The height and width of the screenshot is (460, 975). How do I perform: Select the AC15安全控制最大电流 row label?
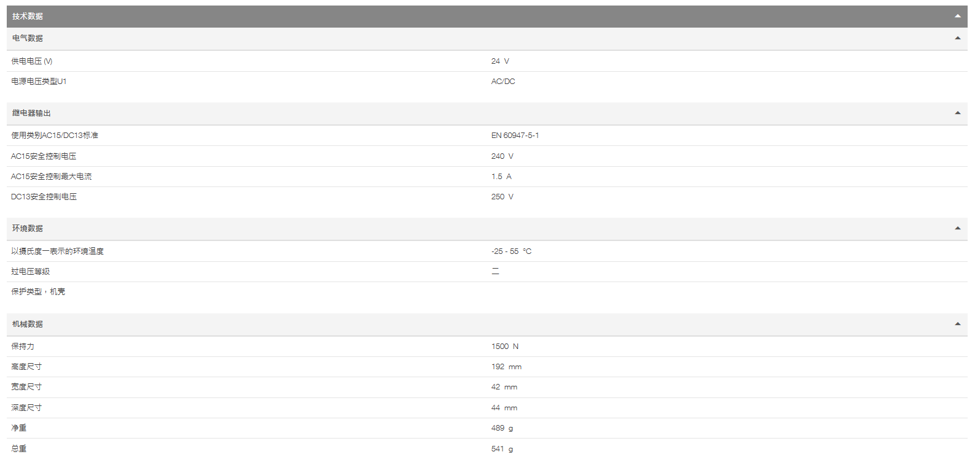pos(52,177)
